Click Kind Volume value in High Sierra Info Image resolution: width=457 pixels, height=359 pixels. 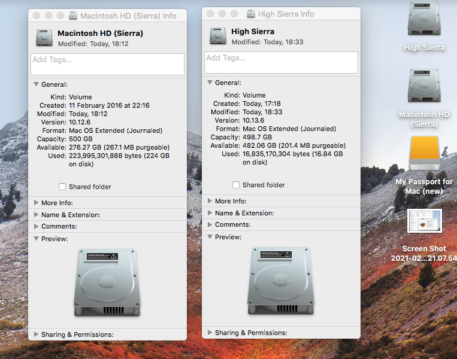pyautogui.click(x=254, y=95)
